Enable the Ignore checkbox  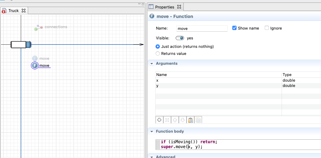point(267,28)
